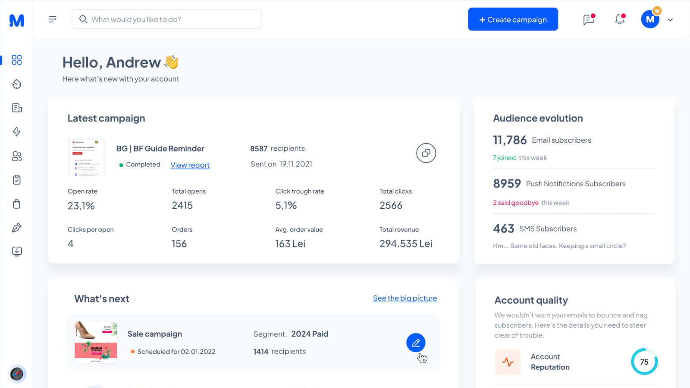Select the shopping bag icon in sidebar
The width and height of the screenshot is (690, 388).
(x=17, y=203)
